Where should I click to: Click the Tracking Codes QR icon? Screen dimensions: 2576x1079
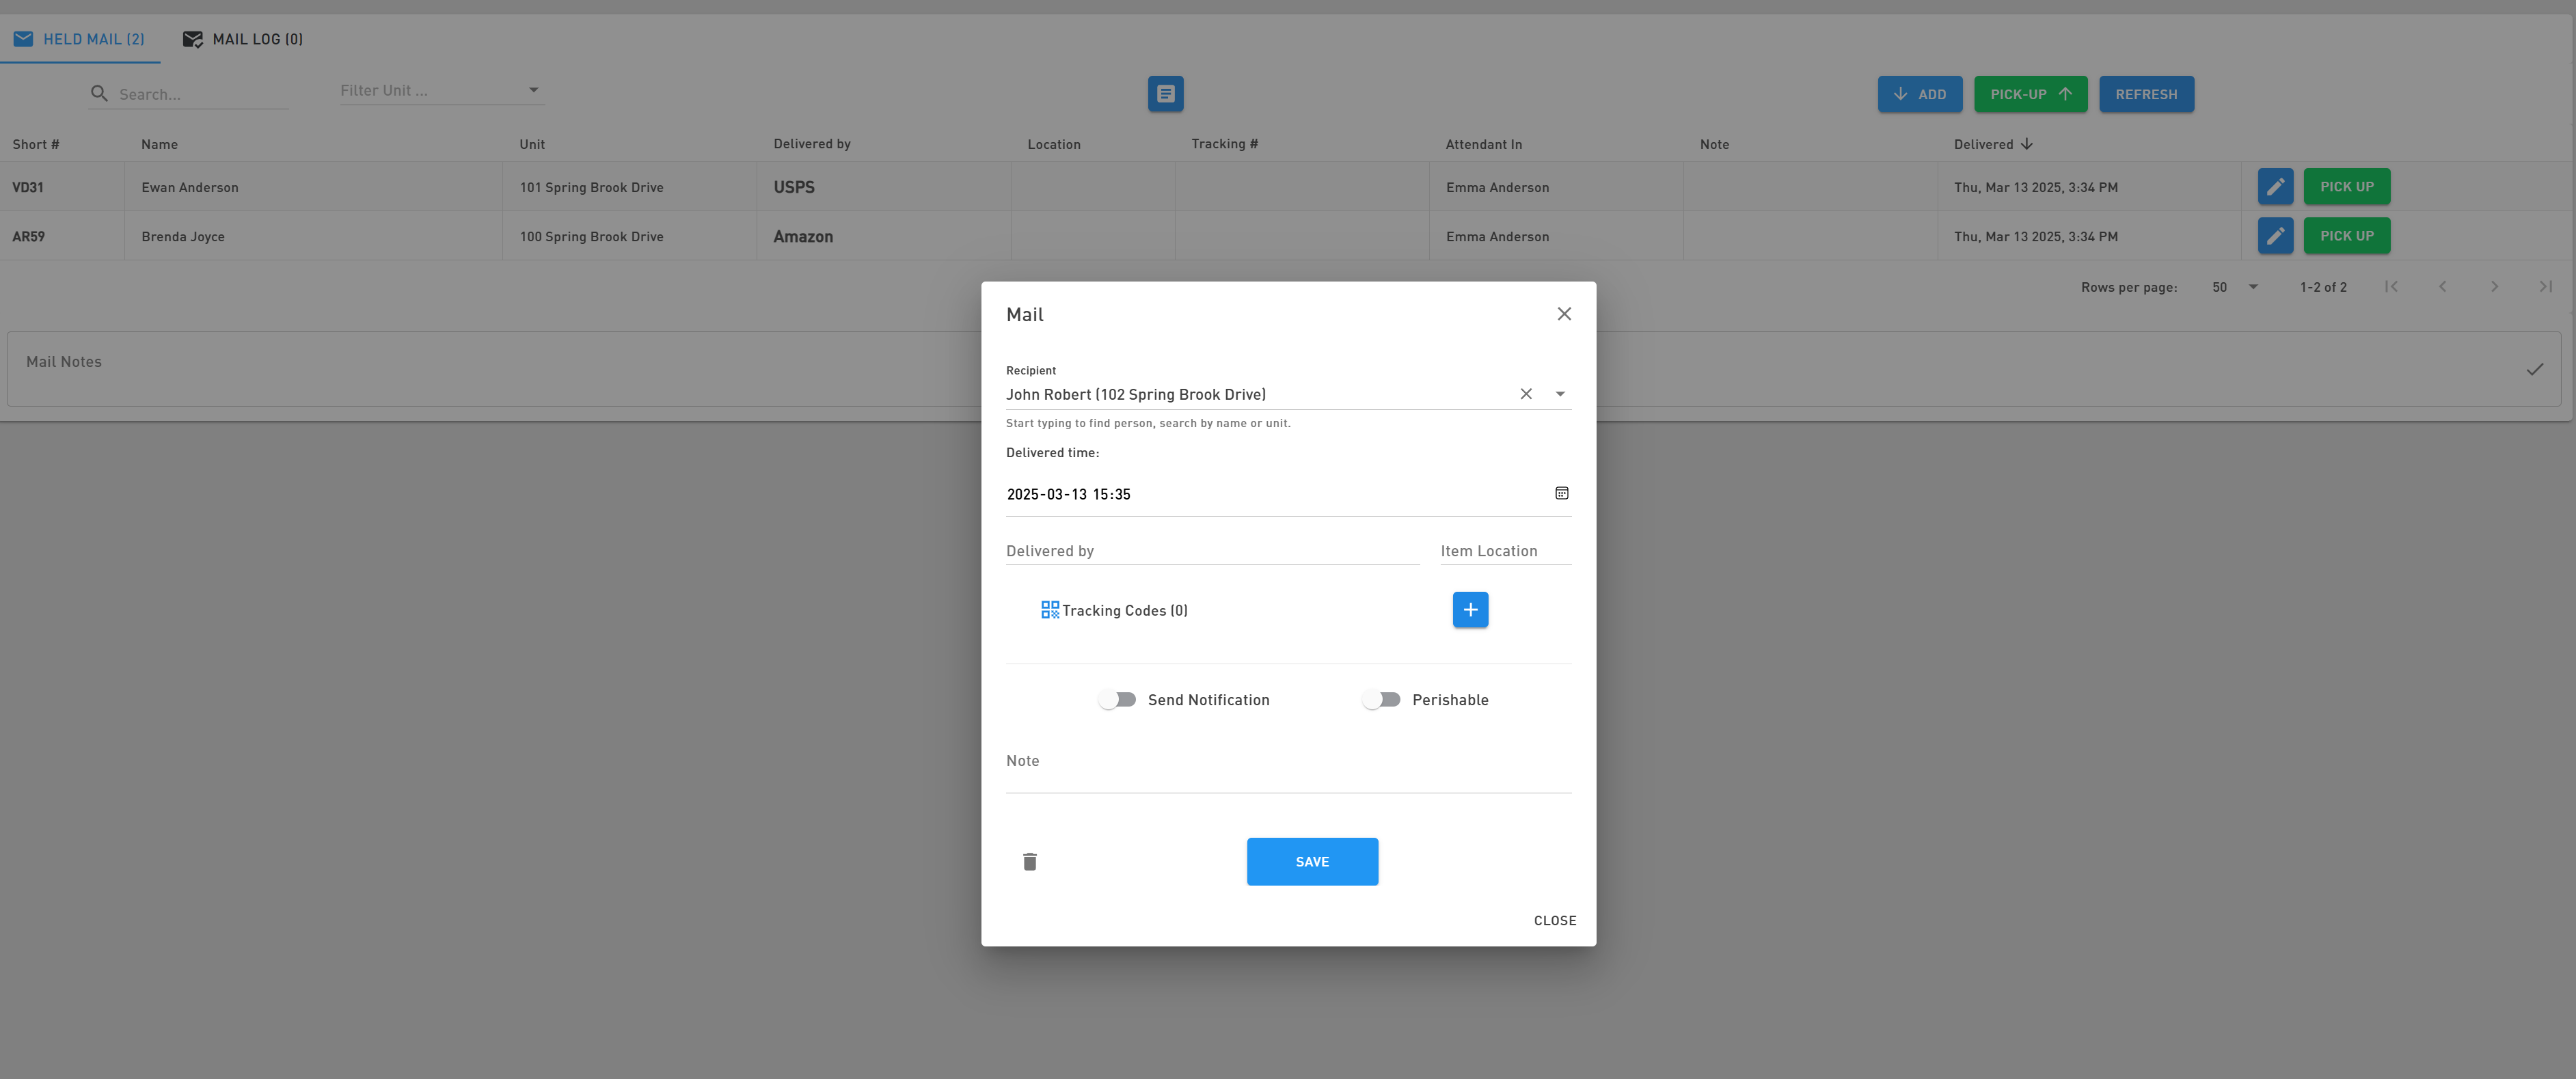point(1049,610)
